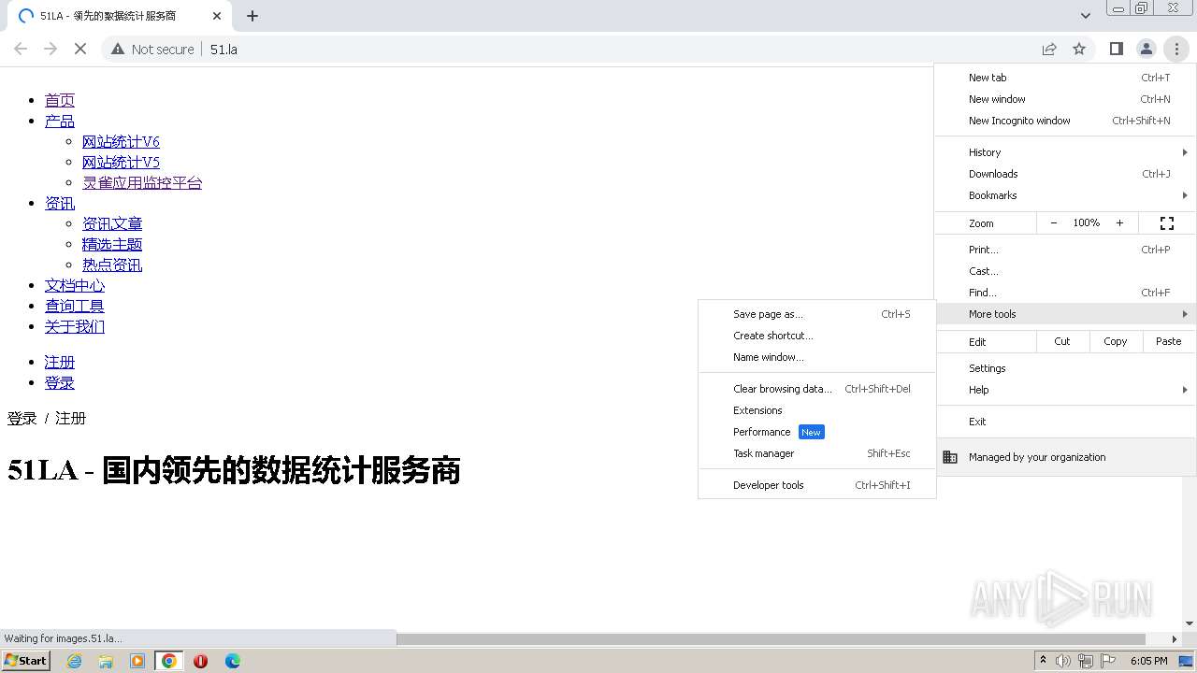Click the 关于我们 link
This screenshot has width=1197, height=673.
coord(75,326)
